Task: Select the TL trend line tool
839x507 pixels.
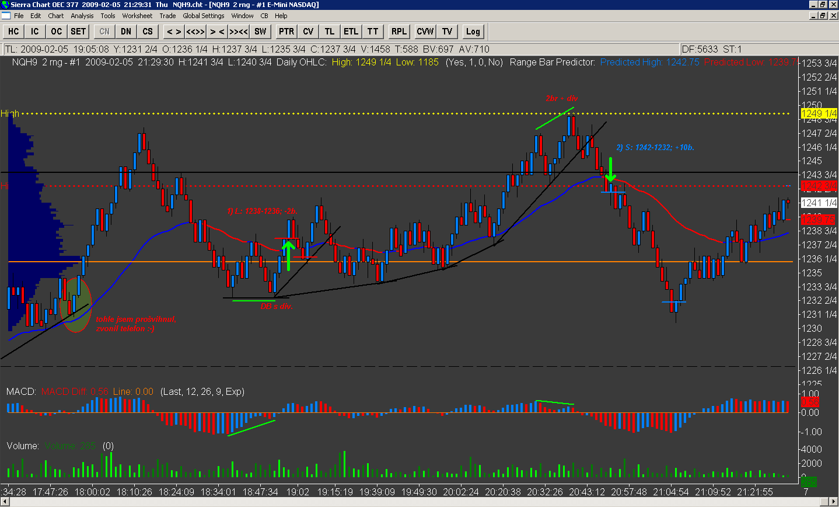Action: coord(330,32)
